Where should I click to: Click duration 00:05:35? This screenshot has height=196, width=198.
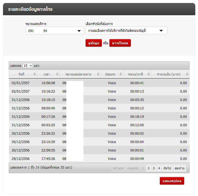137,100
